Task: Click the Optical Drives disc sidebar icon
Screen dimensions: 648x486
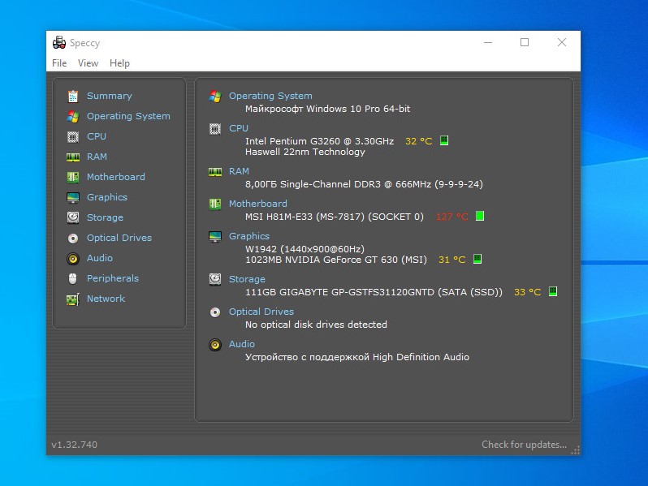Action: pyautogui.click(x=73, y=238)
